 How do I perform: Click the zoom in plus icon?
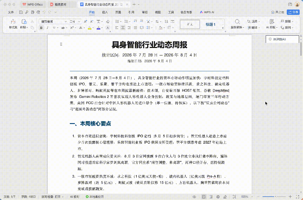[290, 197]
